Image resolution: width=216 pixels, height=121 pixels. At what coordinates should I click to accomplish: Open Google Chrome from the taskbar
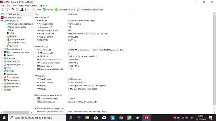pyautogui.click(x=121, y=118)
